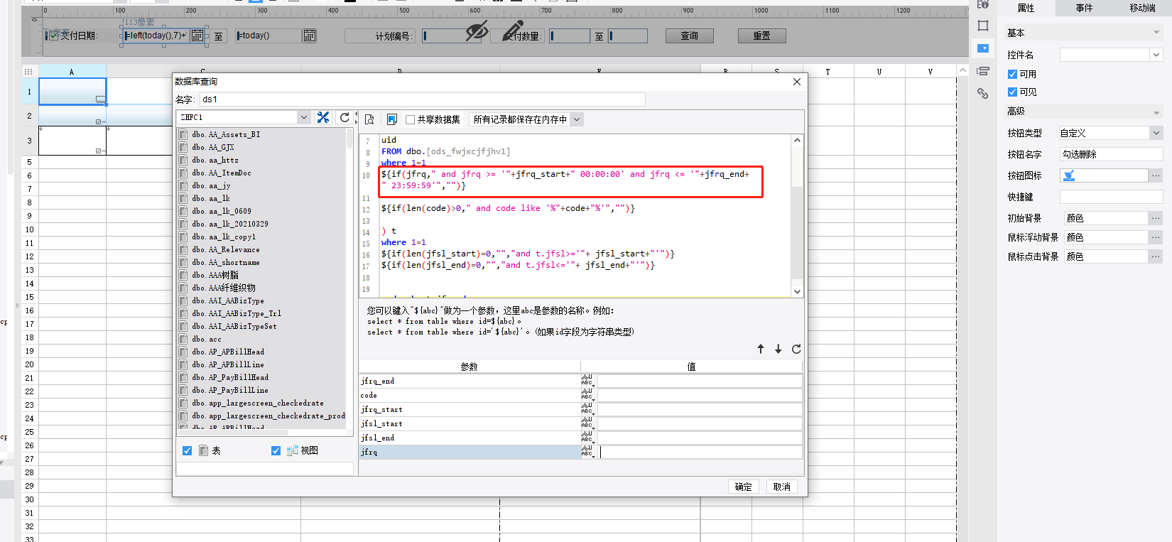Image resolution: width=1172 pixels, height=542 pixels.
Task: Click the dbo.AA_Assets_BI table icon
Action: click(183, 134)
